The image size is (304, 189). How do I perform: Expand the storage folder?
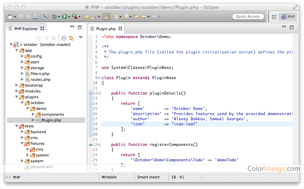point(22,68)
